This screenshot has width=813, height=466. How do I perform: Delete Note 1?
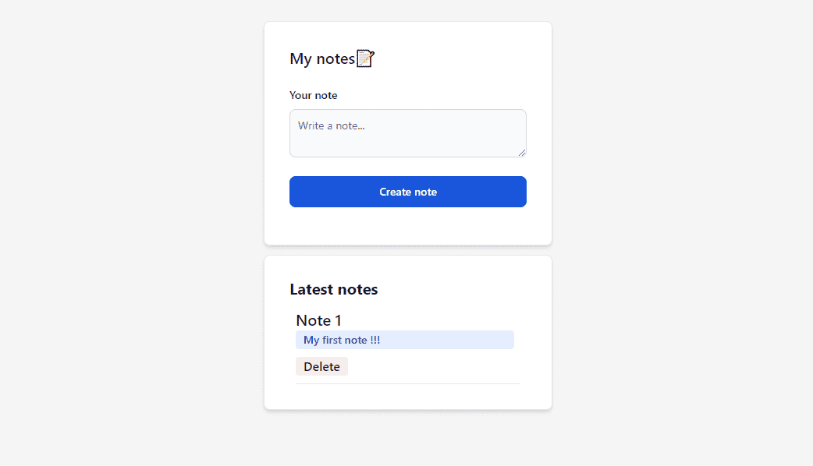tap(321, 366)
